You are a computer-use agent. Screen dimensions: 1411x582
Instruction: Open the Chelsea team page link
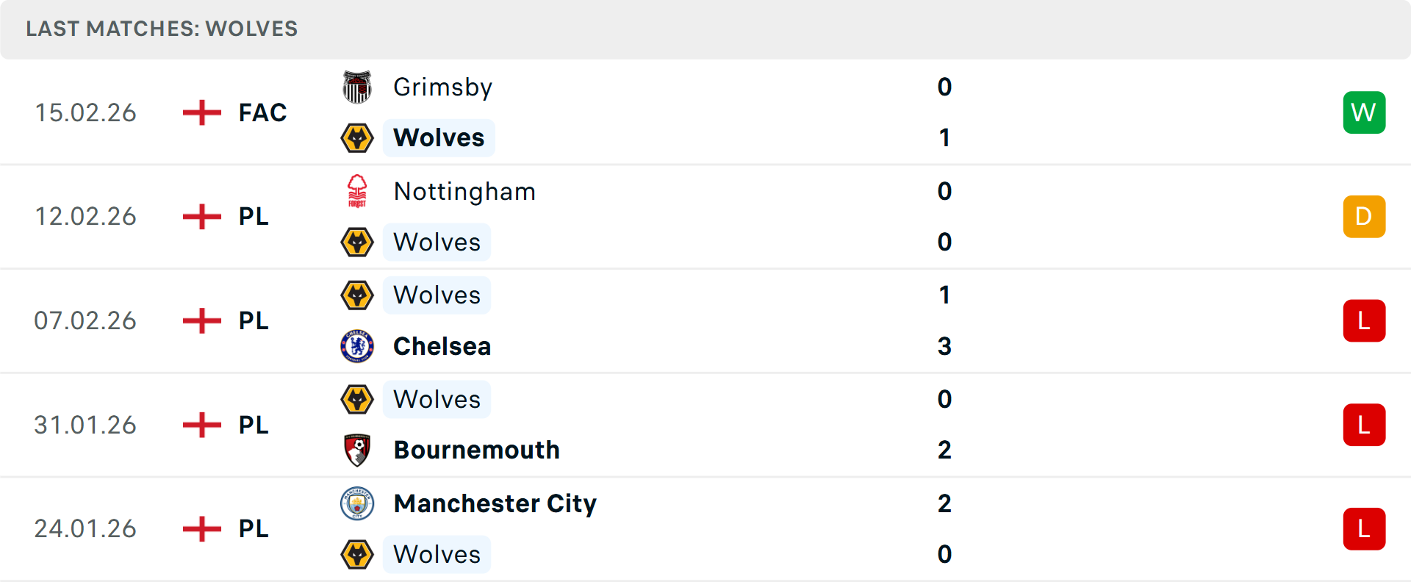[x=442, y=346]
